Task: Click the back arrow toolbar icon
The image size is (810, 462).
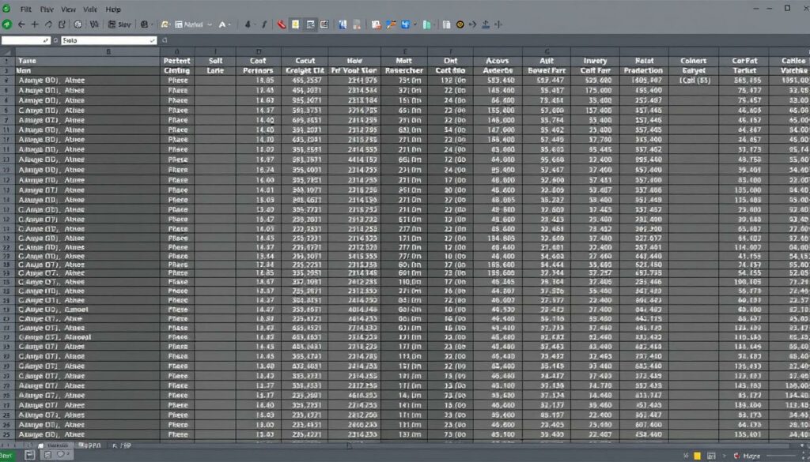Action: tap(21, 24)
